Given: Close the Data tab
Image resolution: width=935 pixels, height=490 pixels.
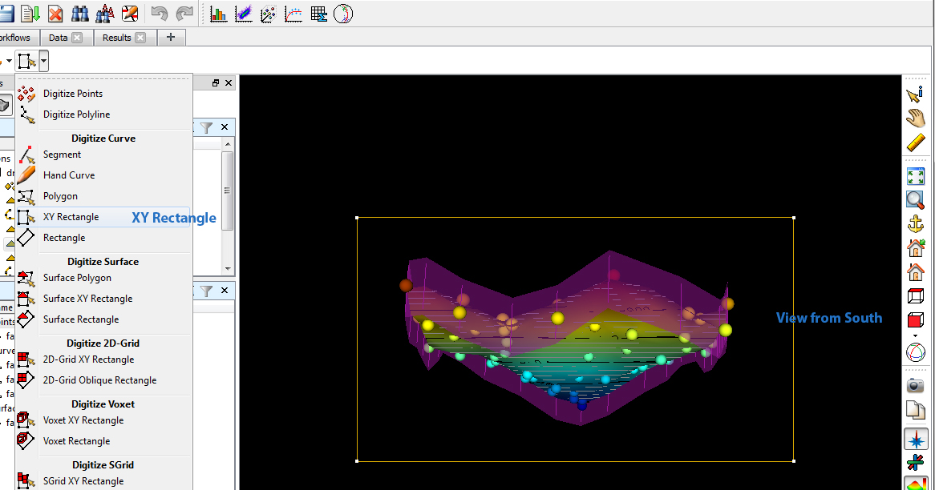Looking at the screenshot, I should click(x=77, y=38).
